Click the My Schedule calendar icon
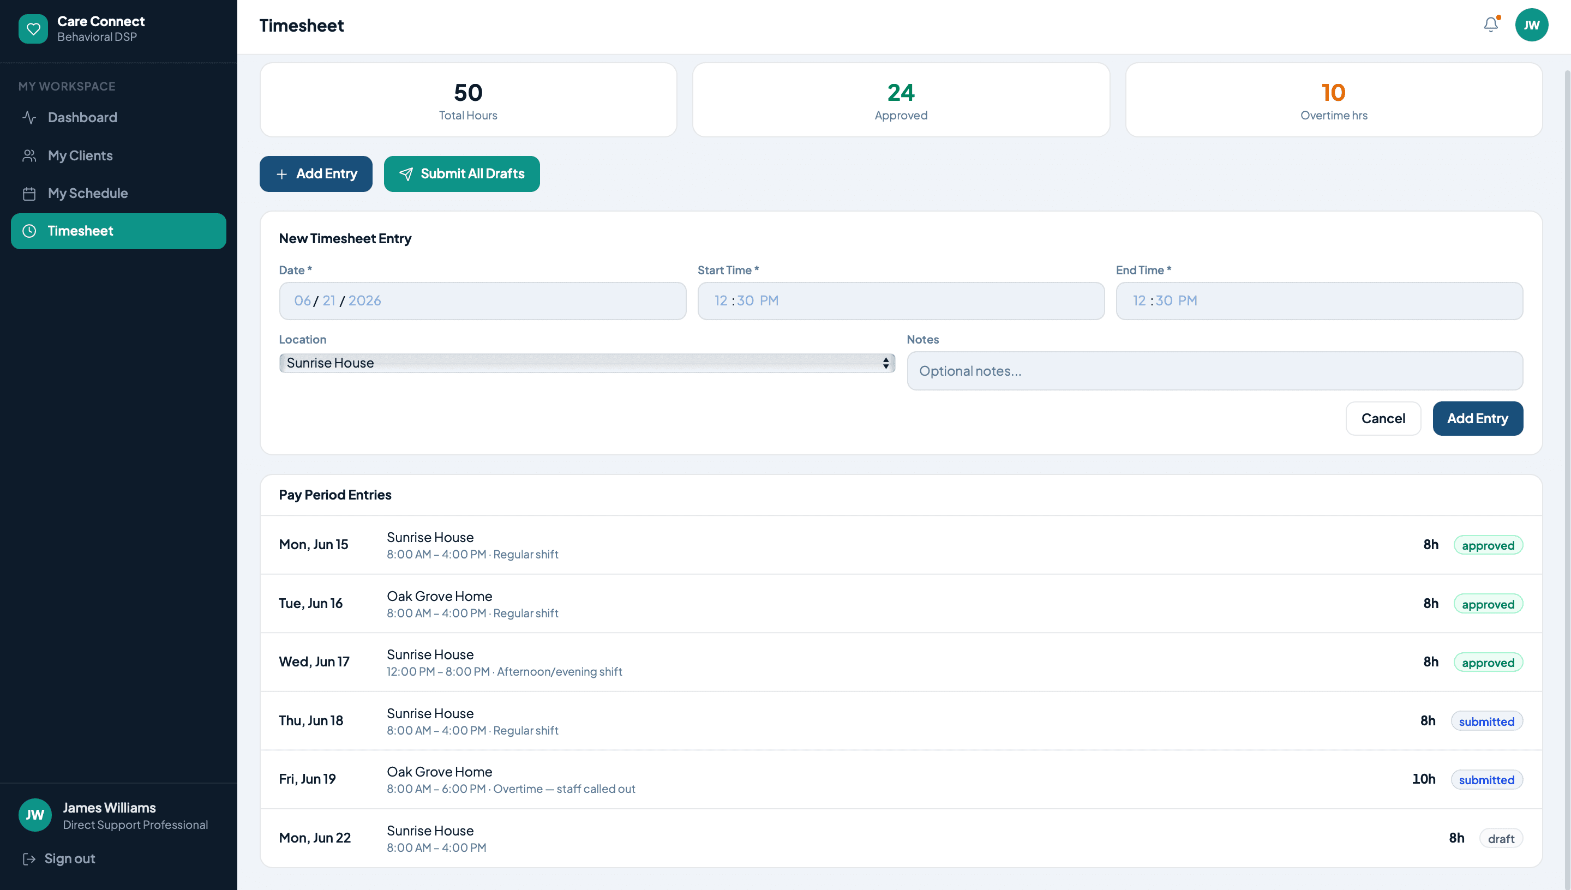 pyautogui.click(x=29, y=193)
